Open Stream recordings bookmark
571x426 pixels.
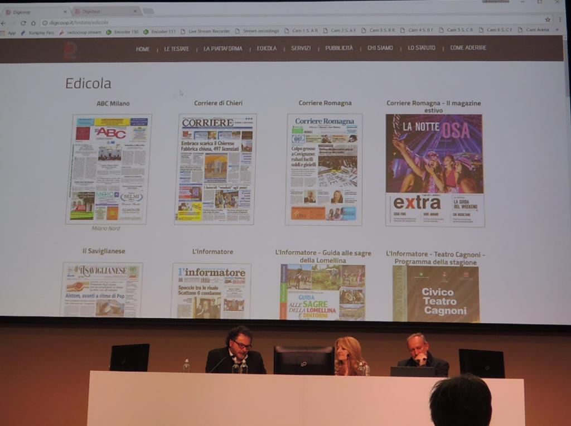coord(257,31)
